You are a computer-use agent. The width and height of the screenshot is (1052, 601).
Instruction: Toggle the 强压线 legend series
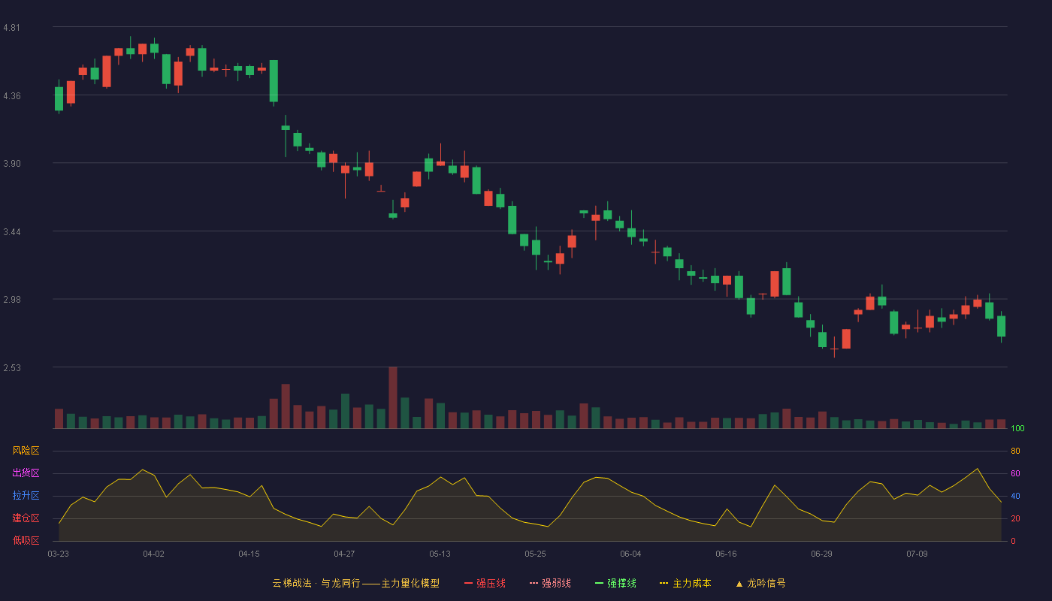485,583
